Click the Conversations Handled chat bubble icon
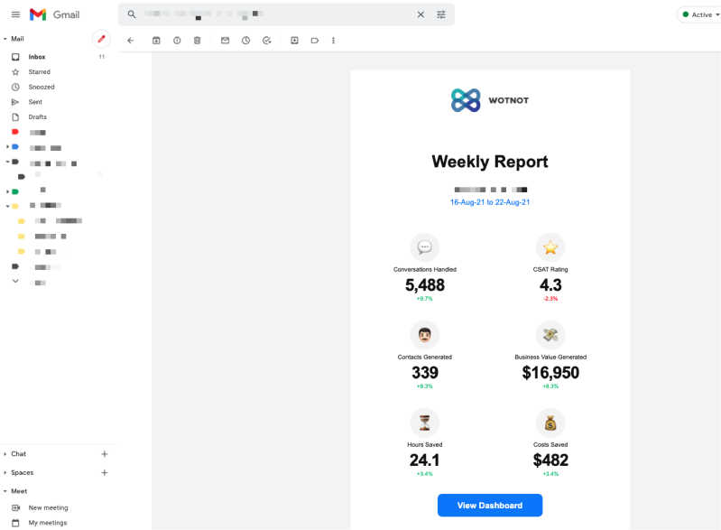The image size is (721, 530). [424, 247]
